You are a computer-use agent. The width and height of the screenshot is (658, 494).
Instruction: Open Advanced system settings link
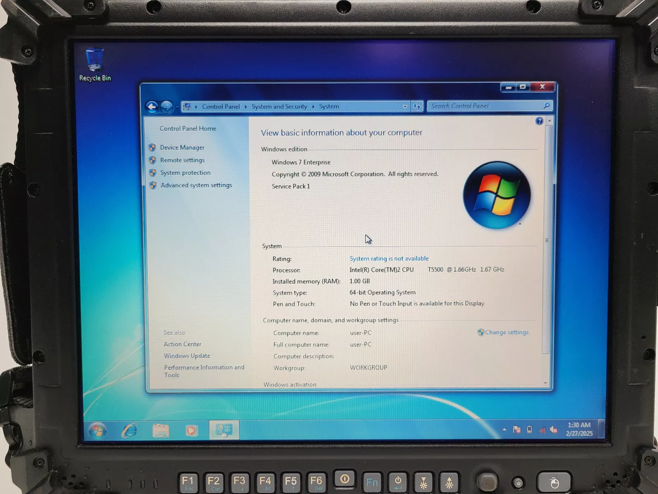pyautogui.click(x=197, y=185)
